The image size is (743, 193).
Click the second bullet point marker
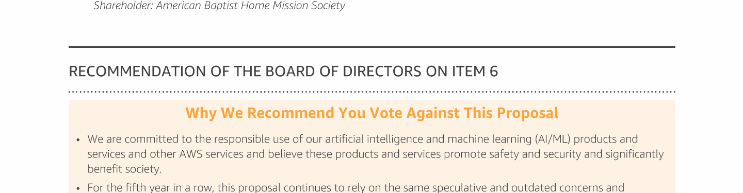(x=77, y=188)
